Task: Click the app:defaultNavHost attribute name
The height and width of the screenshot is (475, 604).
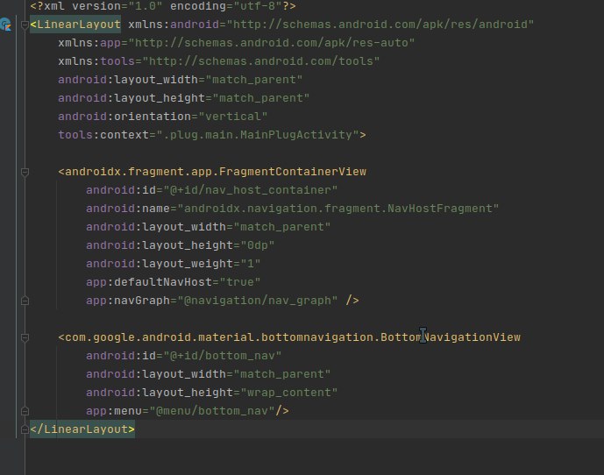Action: 149,282
